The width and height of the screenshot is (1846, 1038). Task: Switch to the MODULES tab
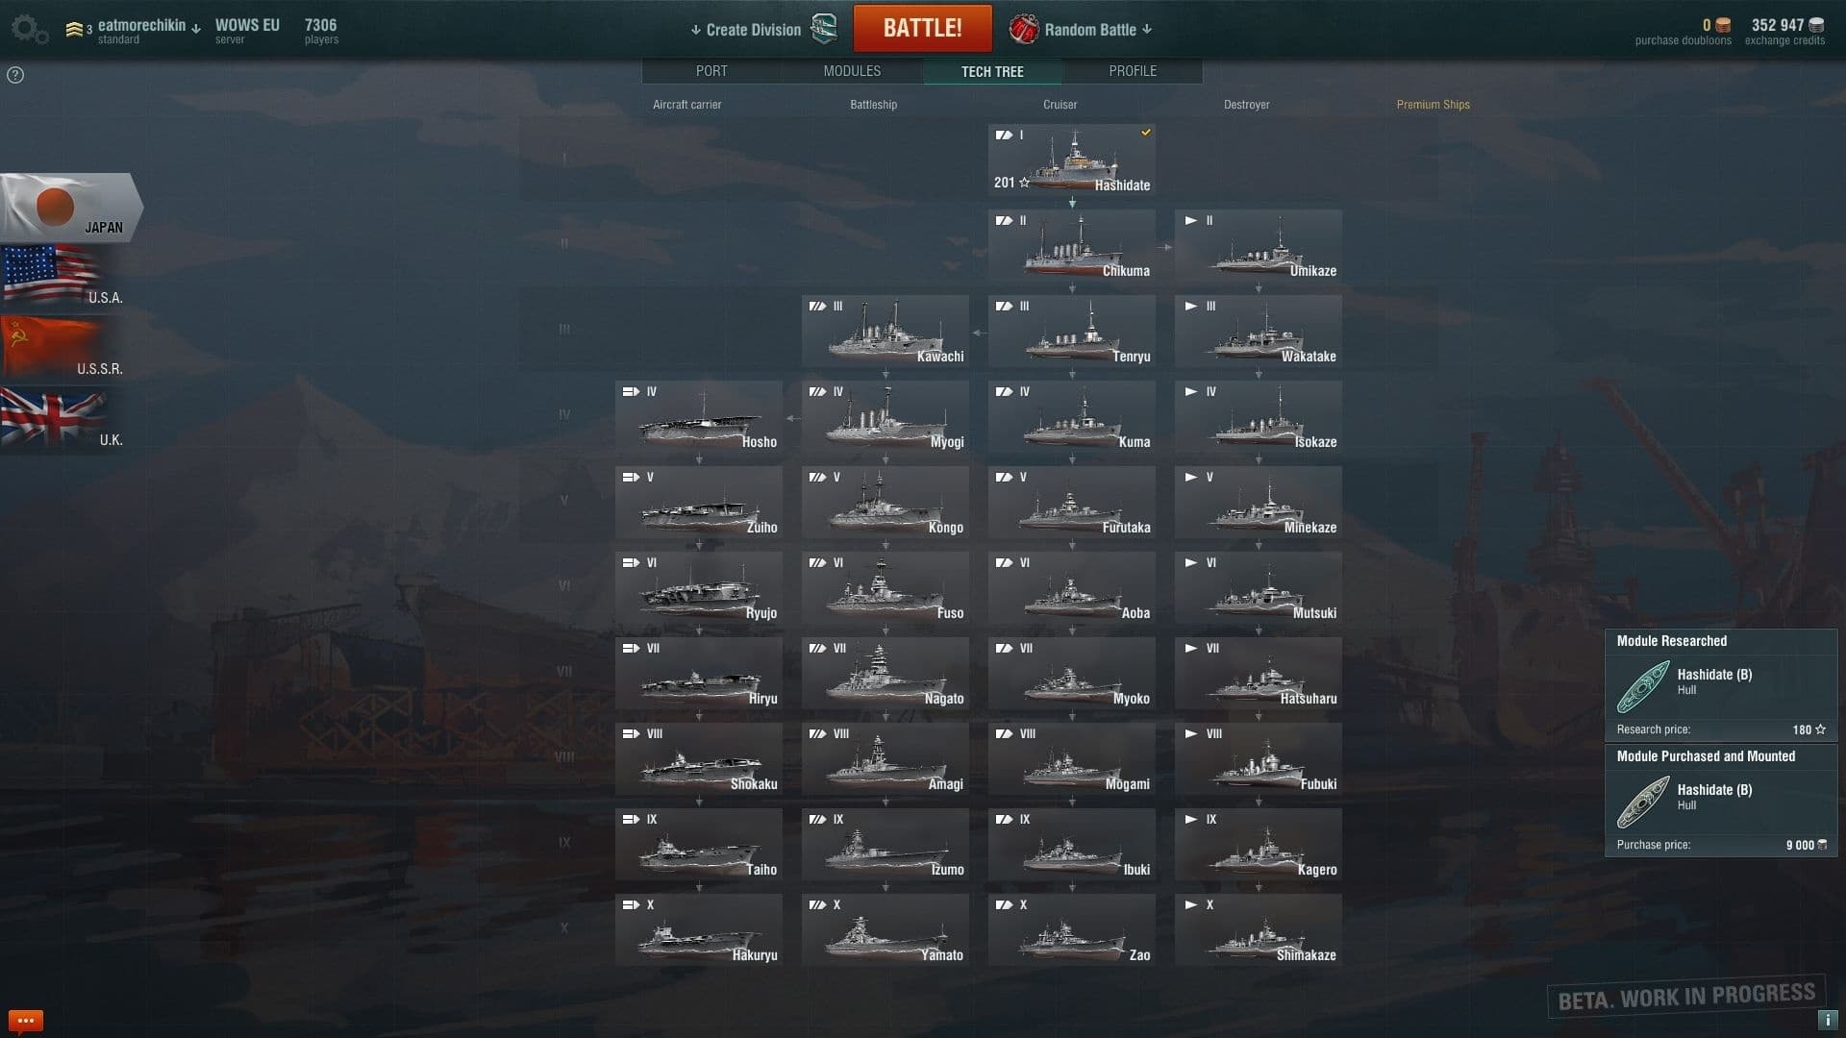(852, 71)
